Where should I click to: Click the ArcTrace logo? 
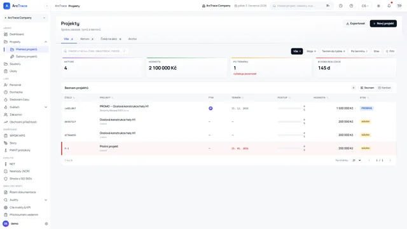15,6
